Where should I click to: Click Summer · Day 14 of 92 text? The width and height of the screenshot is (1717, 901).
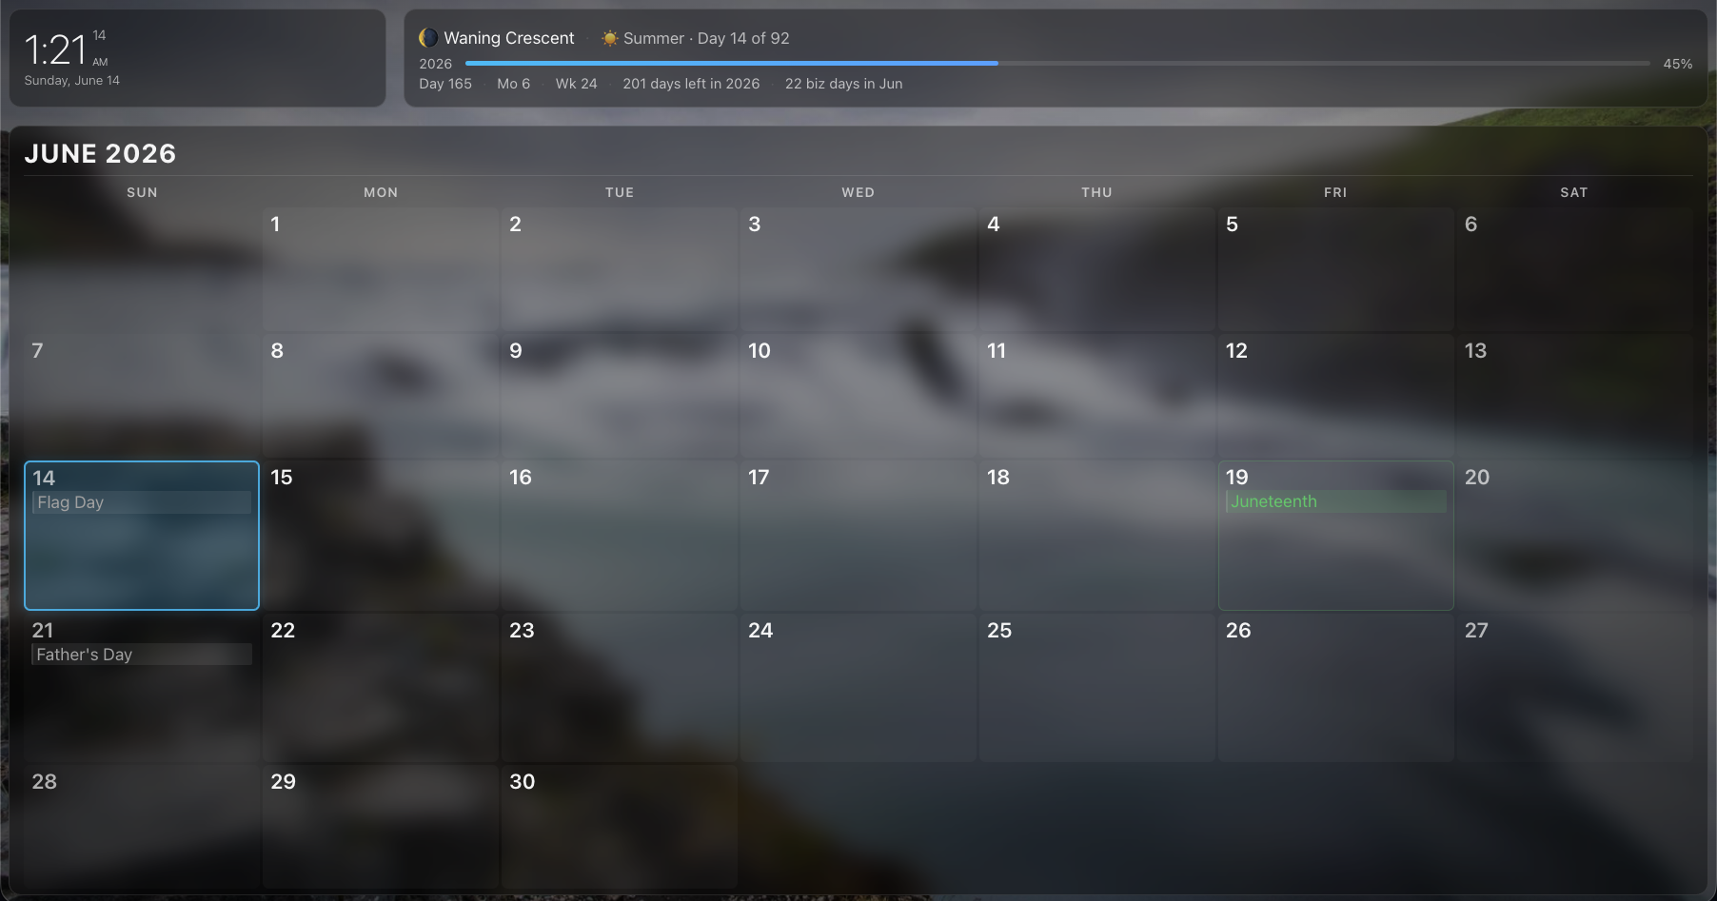[706, 38]
